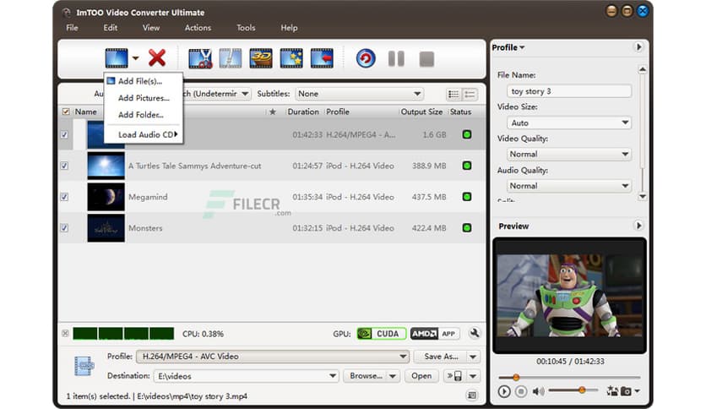Open the Destination E:\videos combo box
The width and height of the screenshot is (706, 409).
click(246, 376)
